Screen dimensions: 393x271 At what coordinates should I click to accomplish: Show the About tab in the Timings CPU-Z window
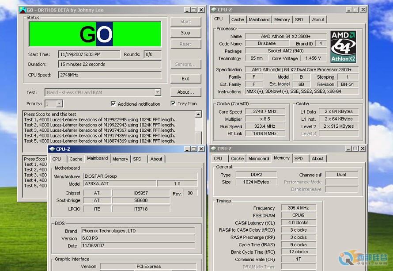click(x=317, y=159)
